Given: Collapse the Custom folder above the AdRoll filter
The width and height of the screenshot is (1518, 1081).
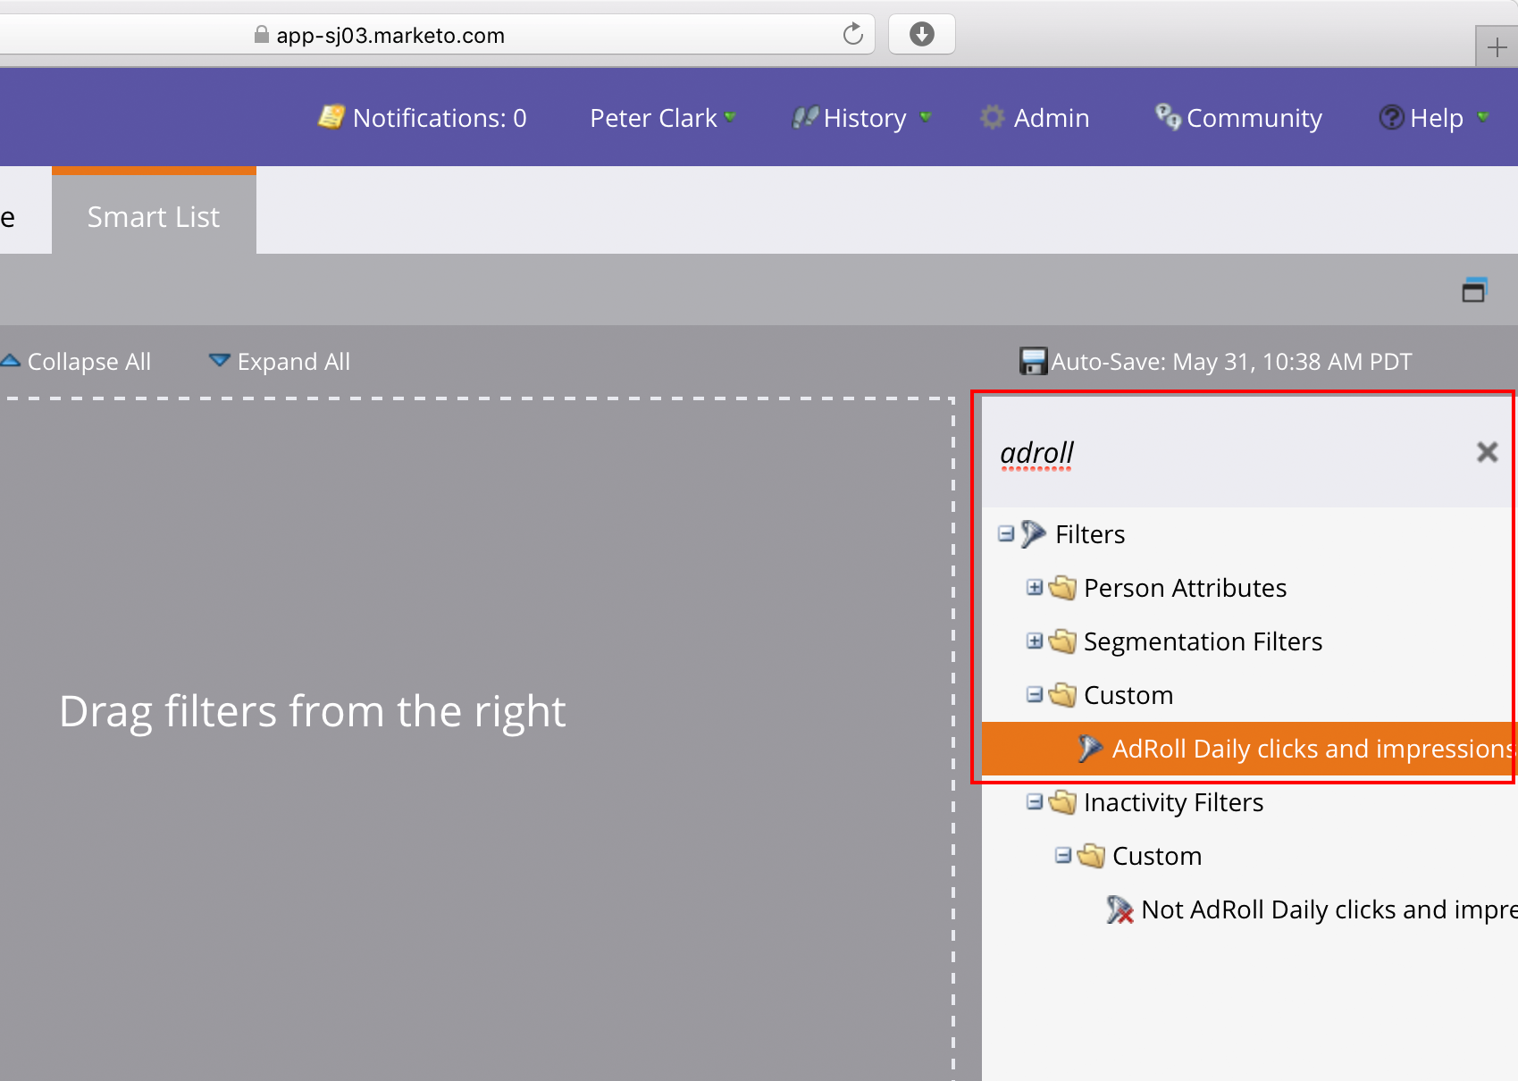Looking at the screenshot, I should coord(1035,694).
